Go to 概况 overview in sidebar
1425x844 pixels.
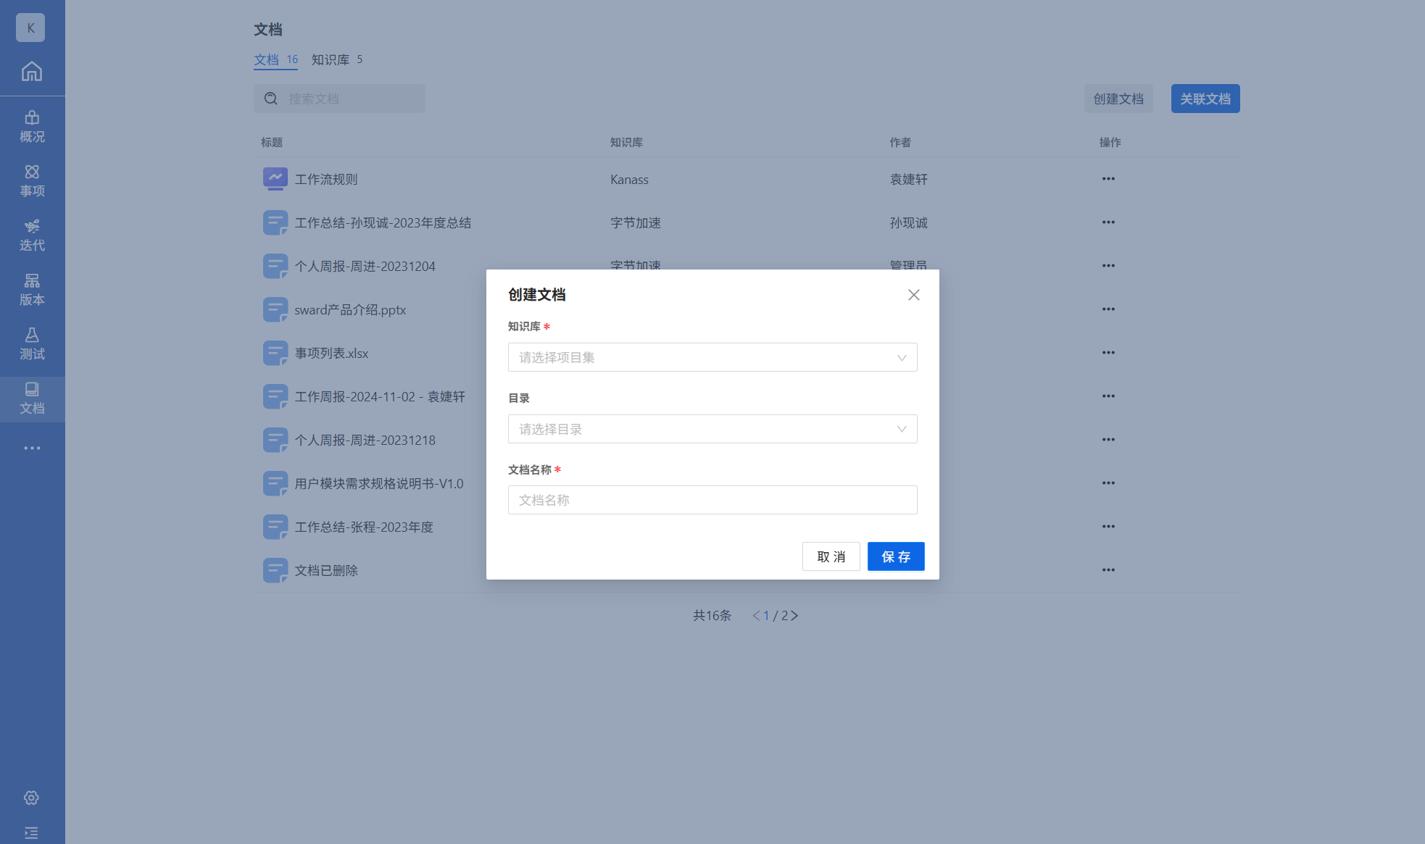[32, 127]
